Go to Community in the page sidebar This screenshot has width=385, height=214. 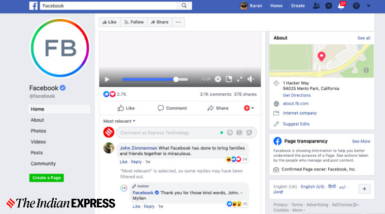click(43, 164)
